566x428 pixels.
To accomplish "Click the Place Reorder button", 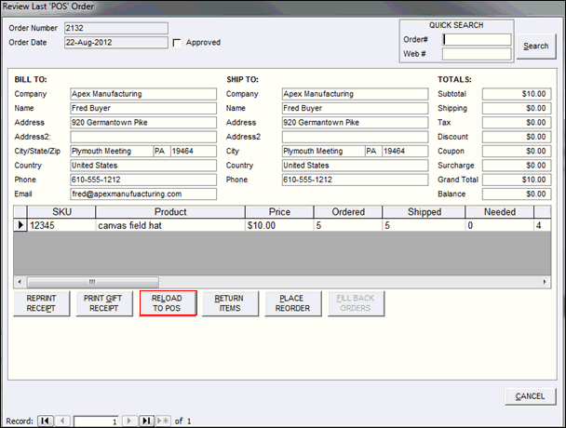I will pyautogui.click(x=293, y=303).
